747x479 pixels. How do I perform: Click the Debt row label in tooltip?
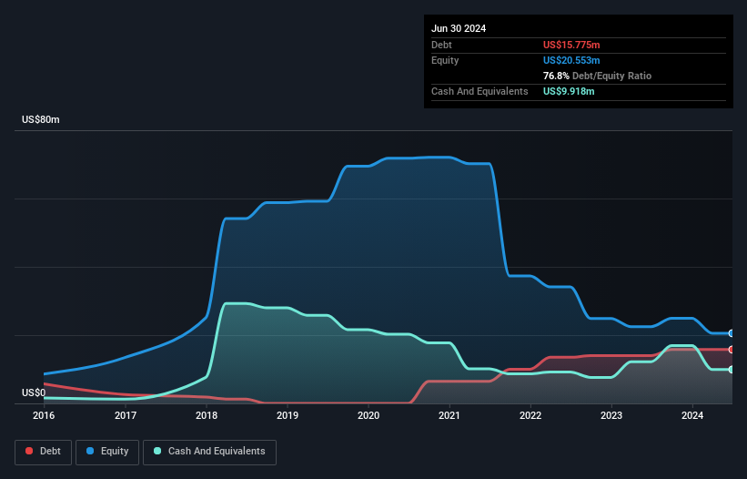441,45
